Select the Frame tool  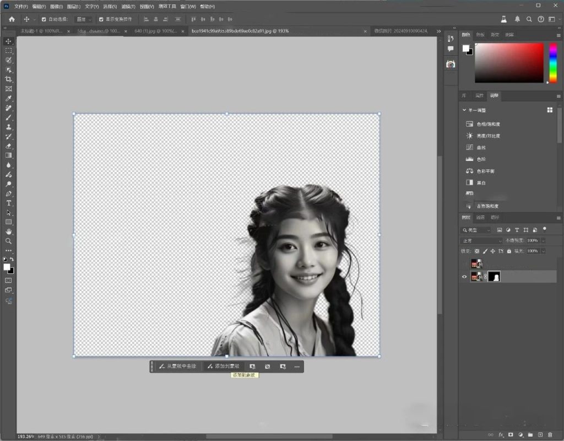[9, 89]
